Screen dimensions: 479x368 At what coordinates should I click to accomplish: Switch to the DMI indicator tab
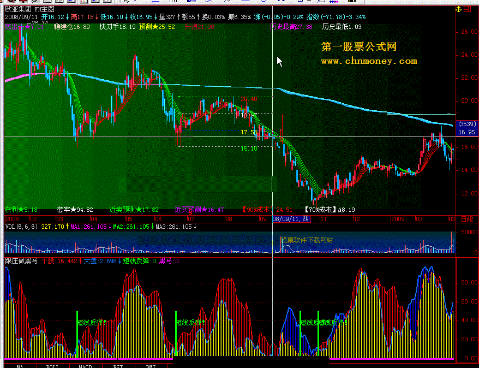[151, 366]
